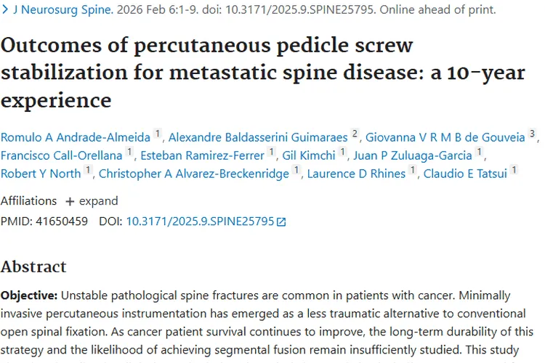This screenshot has width=545, height=363.
Task: Click affiliation superscript 1 after Andrade-Almeida
Action: pos(157,134)
